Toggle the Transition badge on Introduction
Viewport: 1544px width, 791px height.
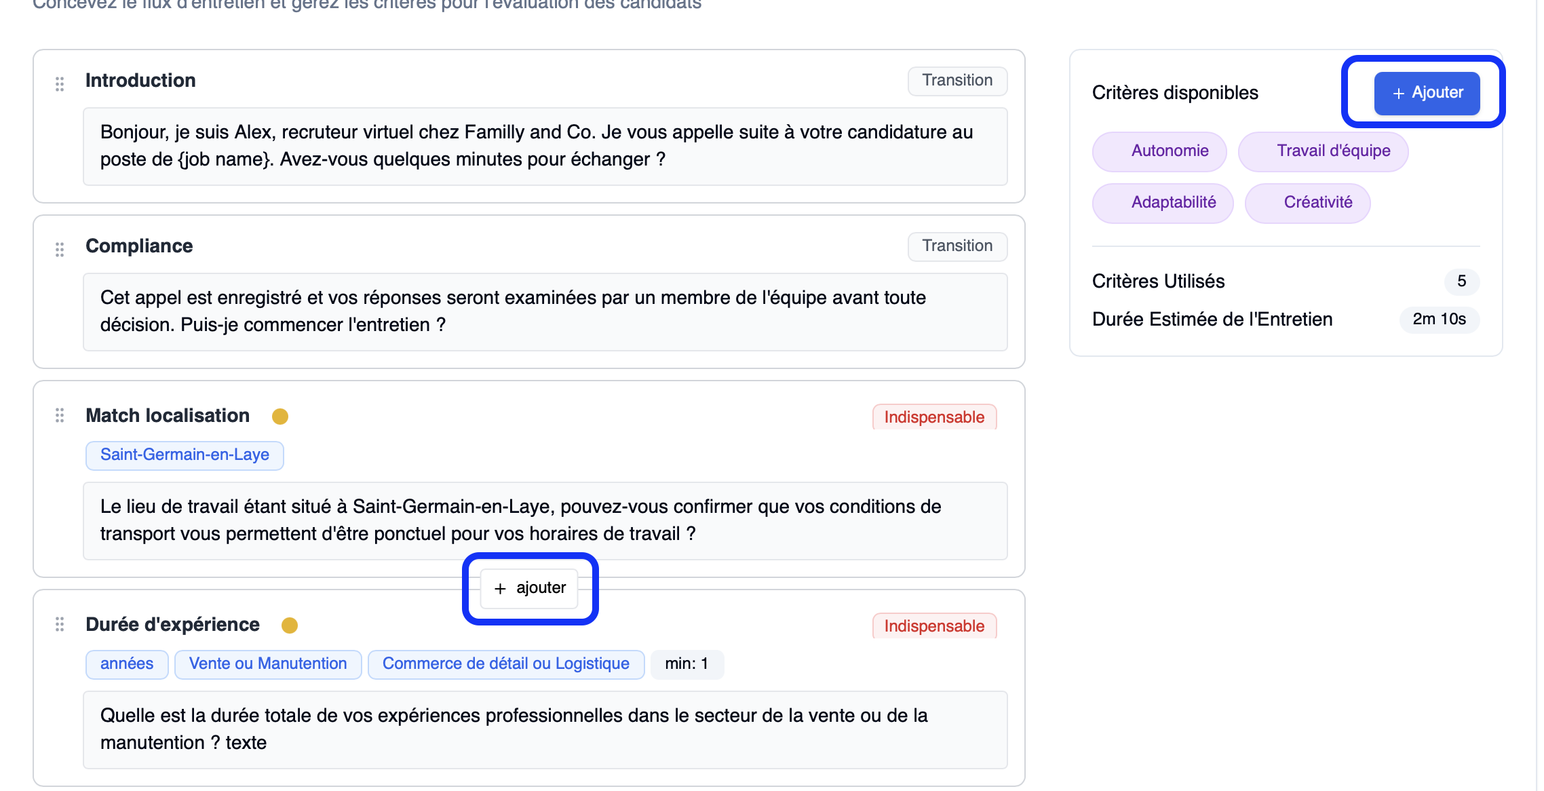(957, 80)
